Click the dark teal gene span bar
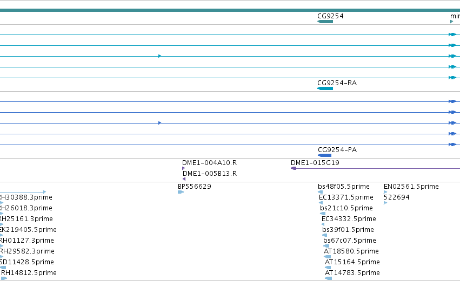The height and width of the screenshot is (281, 460). [x=230, y=10]
